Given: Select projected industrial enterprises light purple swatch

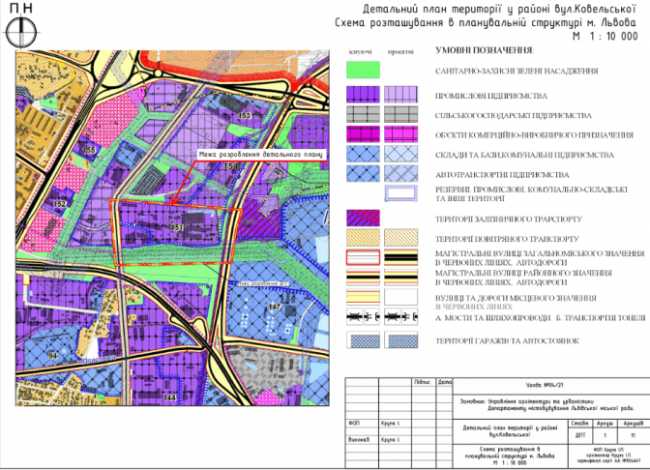Looking at the screenshot, I should pyautogui.click(x=401, y=94).
